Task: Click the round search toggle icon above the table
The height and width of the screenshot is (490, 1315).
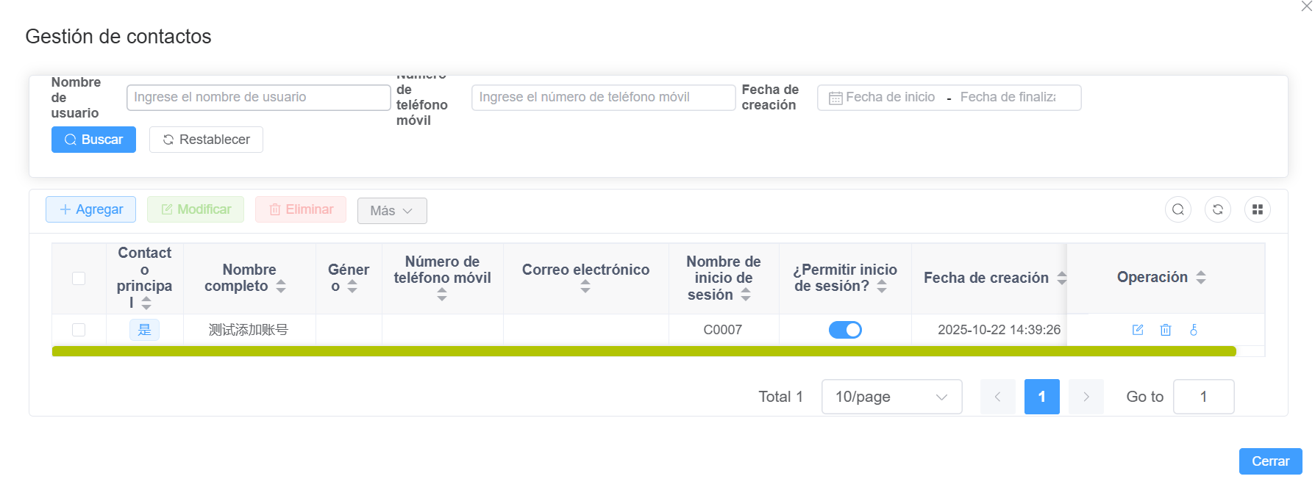Action: tap(1177, 210)
